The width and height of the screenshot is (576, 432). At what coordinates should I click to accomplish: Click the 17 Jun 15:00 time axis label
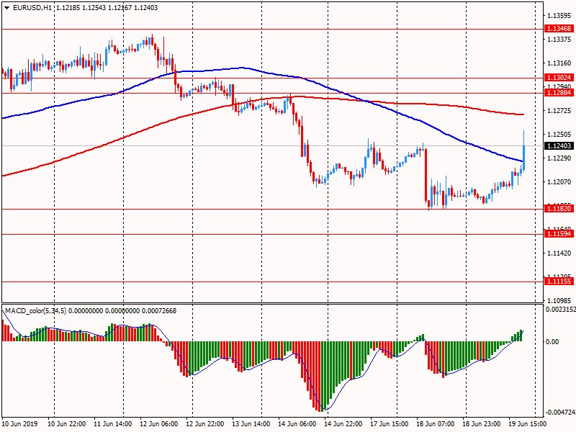tap(389, 424)
